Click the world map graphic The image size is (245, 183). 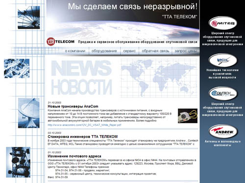pyautogui.click(x=159, y=78)
